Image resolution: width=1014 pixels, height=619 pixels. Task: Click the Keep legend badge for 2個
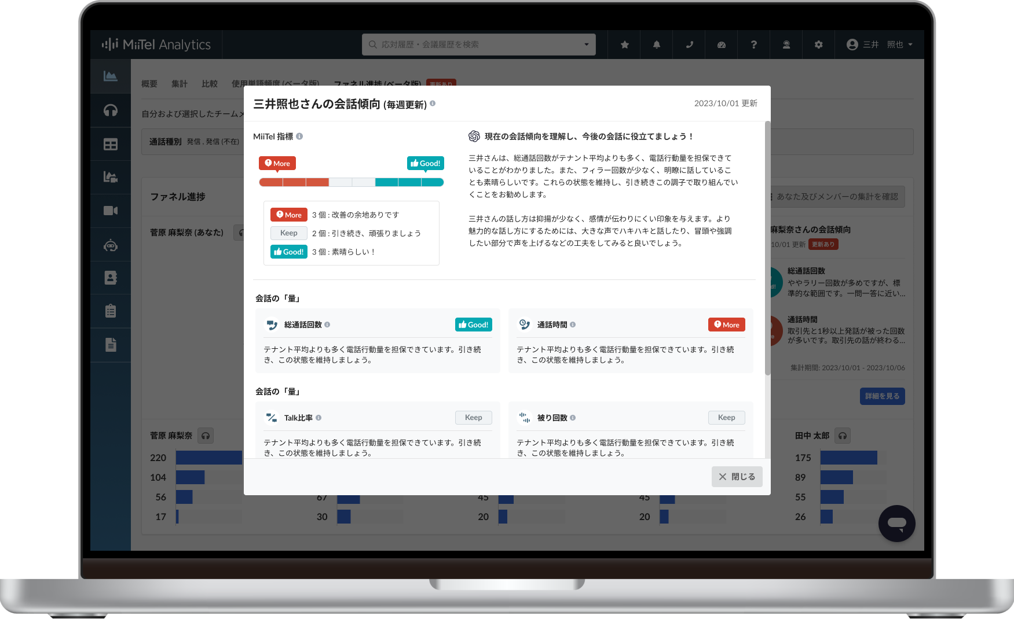(288, 233)
